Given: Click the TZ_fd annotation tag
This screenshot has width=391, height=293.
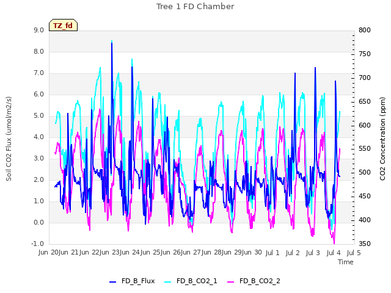Looking at the screenshot, I should click(63, 25).
